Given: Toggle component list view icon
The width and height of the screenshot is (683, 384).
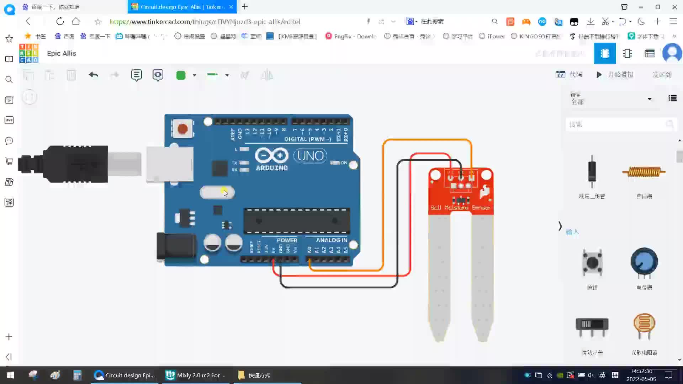Looking at the screenshot, I should click(672, 98).
